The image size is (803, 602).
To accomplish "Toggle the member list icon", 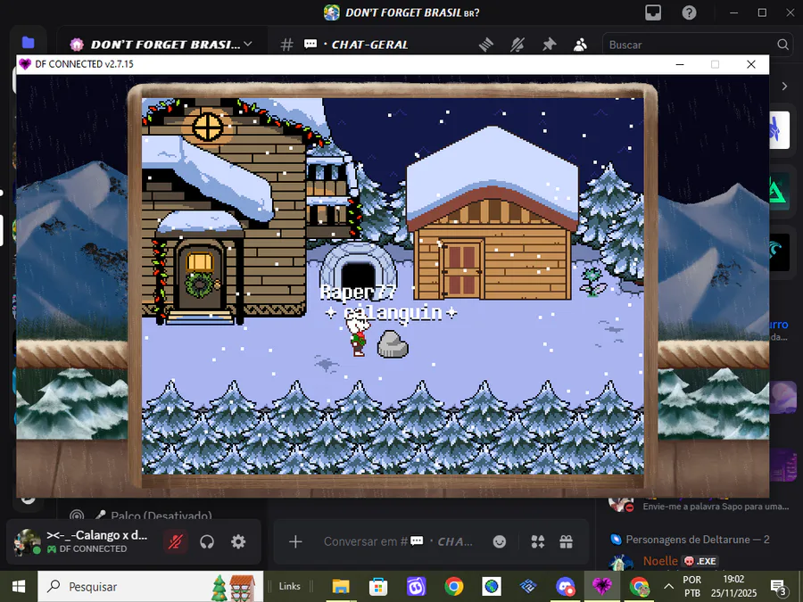I will point(580,45).
